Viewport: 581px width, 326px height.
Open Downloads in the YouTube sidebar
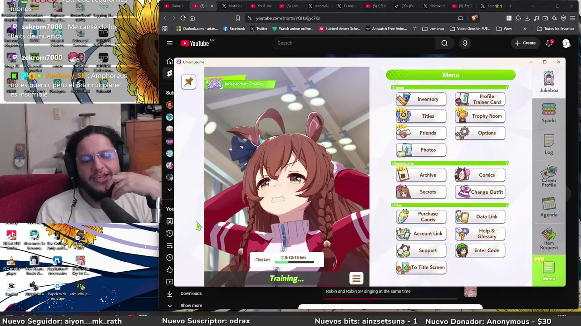tap(191, 293)
